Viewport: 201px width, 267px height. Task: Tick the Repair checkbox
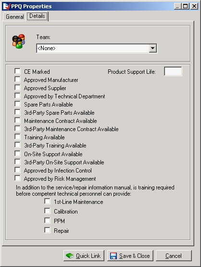click(x=48, y=230)
